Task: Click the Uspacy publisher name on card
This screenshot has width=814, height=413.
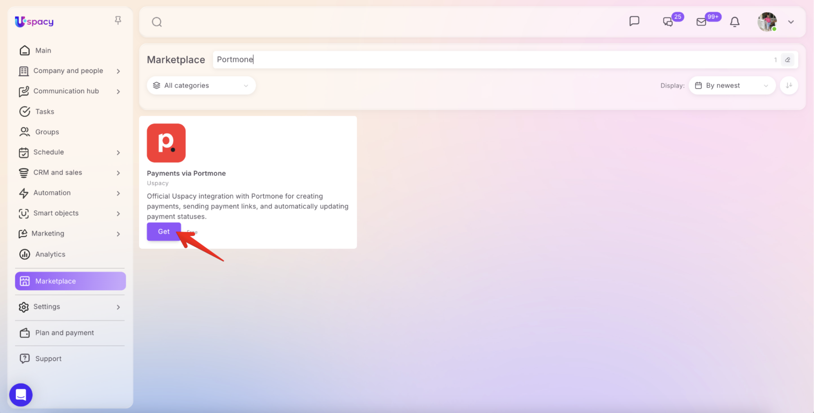Action: (x=158, y=183)
